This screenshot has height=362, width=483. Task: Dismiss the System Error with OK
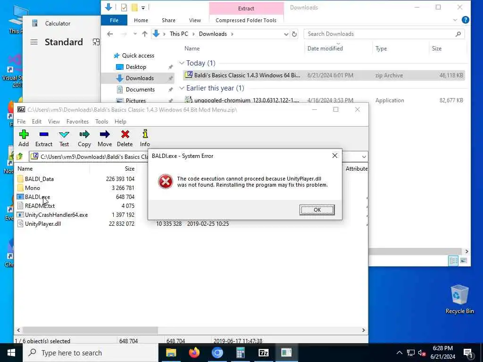click(x=317, y=210)
